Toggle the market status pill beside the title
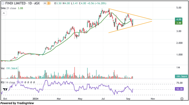 click(45, 3)
